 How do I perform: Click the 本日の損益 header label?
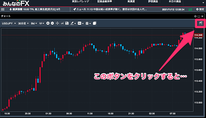click(175, 2)
